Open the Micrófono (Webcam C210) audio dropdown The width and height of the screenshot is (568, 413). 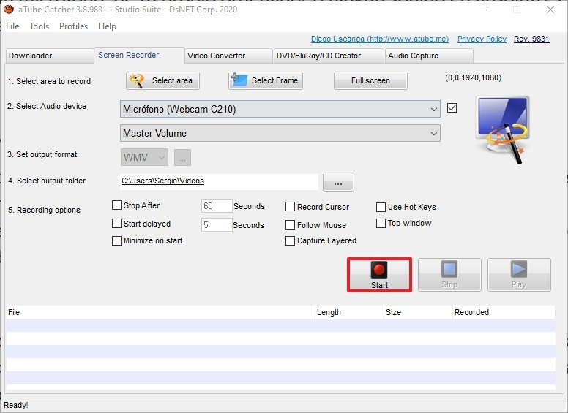280,109
